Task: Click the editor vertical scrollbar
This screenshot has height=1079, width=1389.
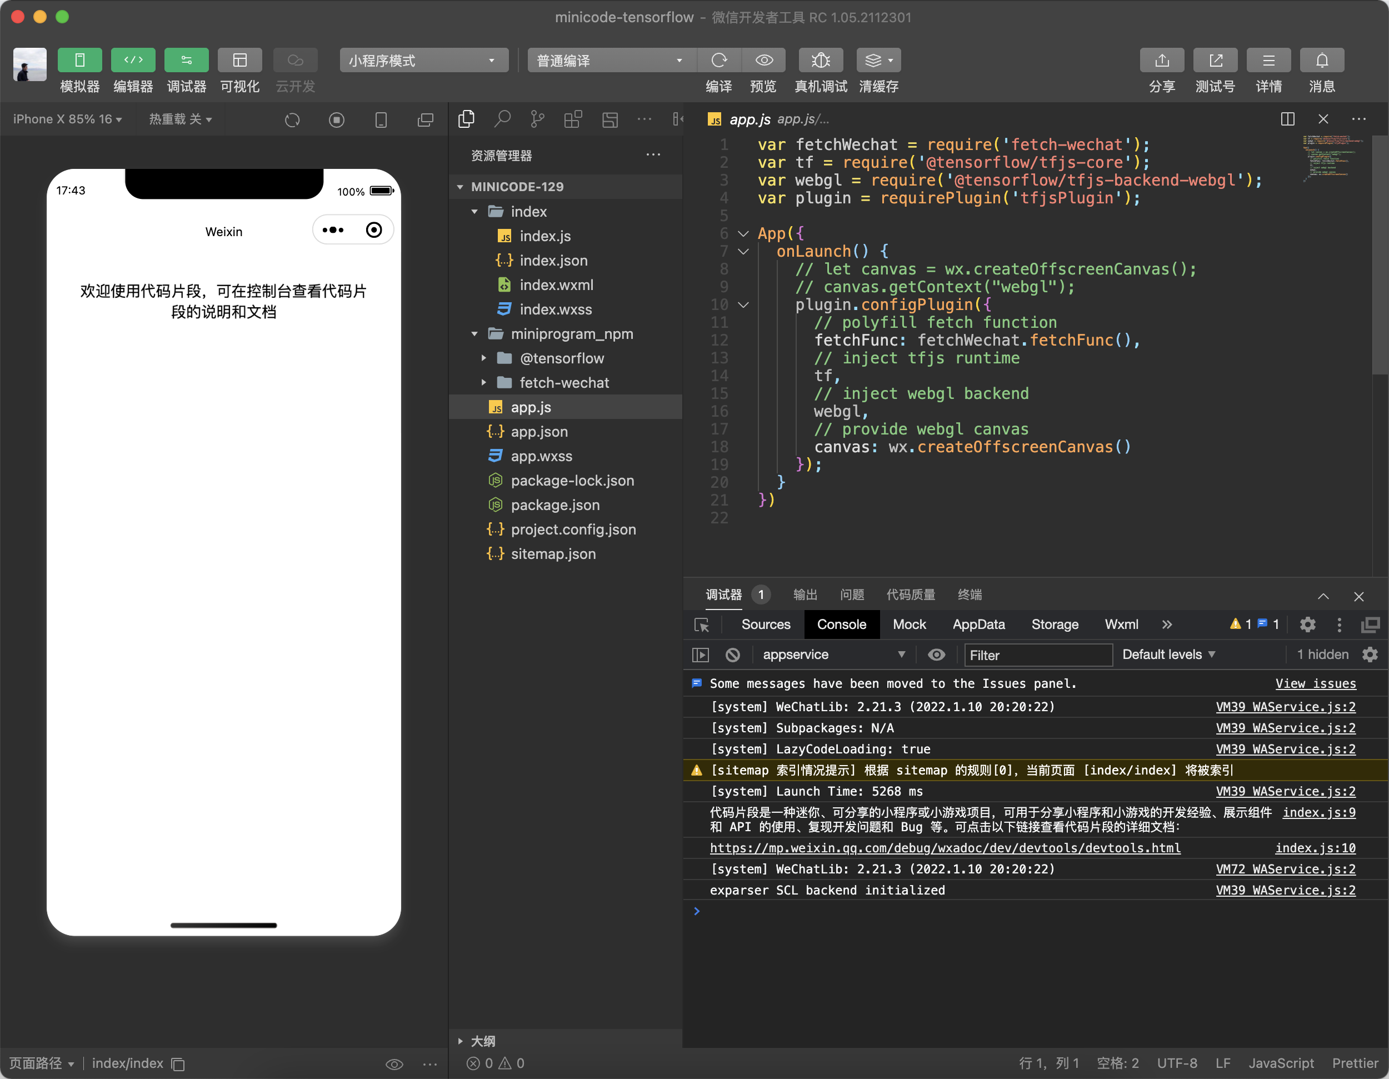Action: (x=1380, y=254)
